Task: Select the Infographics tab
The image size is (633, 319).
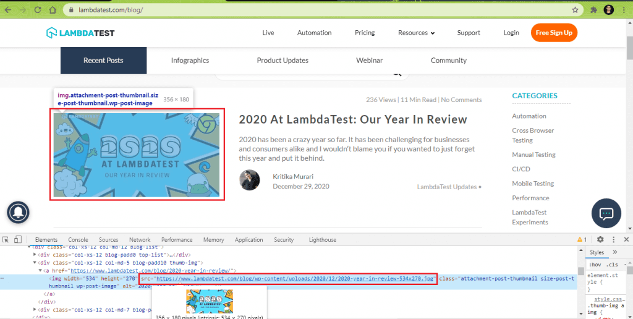Action: pyautogui.click(x=190, y=61)
